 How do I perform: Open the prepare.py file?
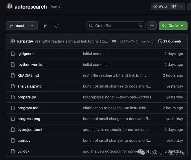pos(27,97)
